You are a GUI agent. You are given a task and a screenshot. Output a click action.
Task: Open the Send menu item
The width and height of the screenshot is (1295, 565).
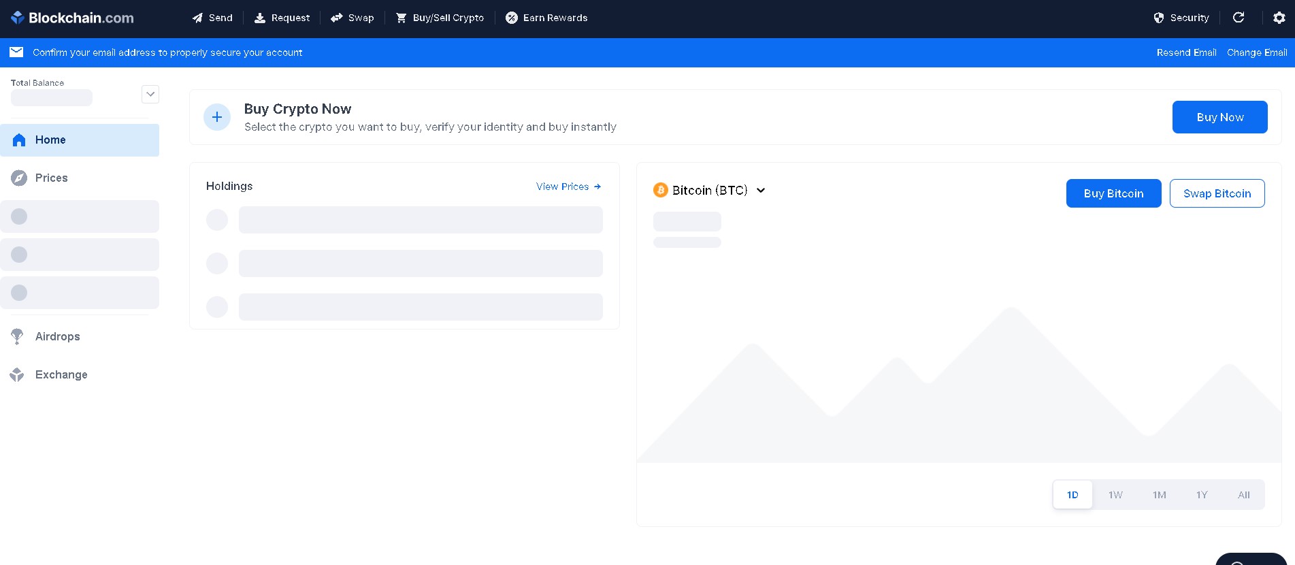click(212, 18)
